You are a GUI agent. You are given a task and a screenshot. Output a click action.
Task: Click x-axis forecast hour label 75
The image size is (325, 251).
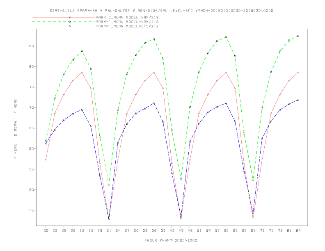click(271, 230)
